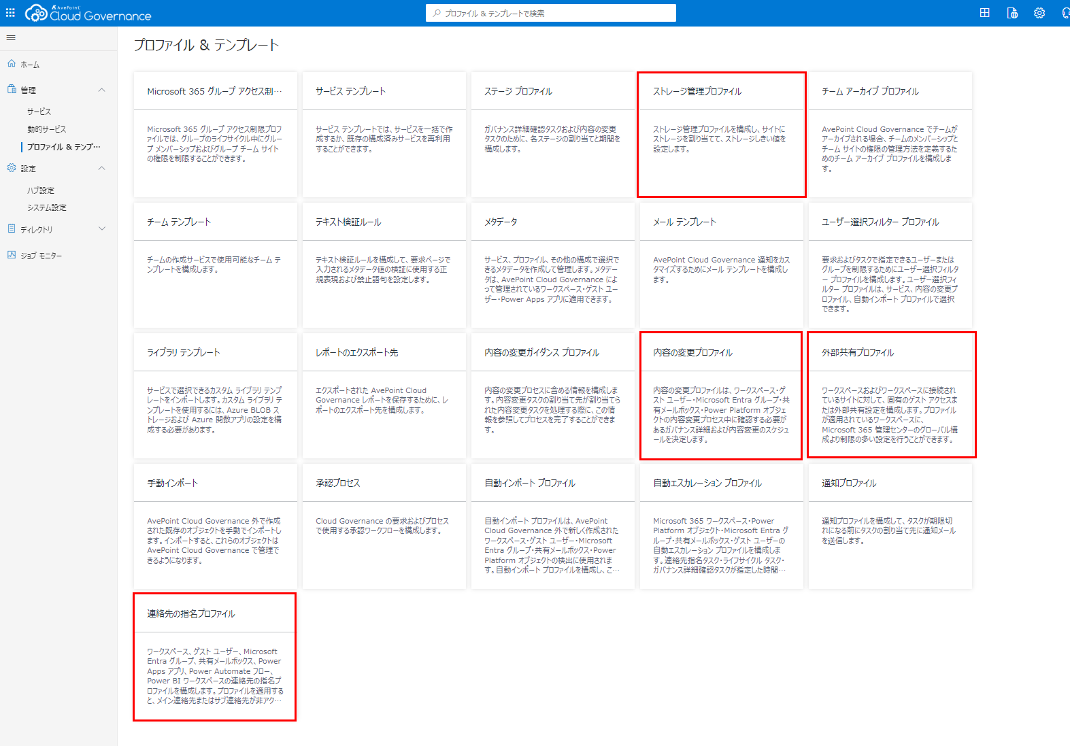Collapse the 管理 section chevron
This screenshot has width=1070, height=746.
pos(102,90)
